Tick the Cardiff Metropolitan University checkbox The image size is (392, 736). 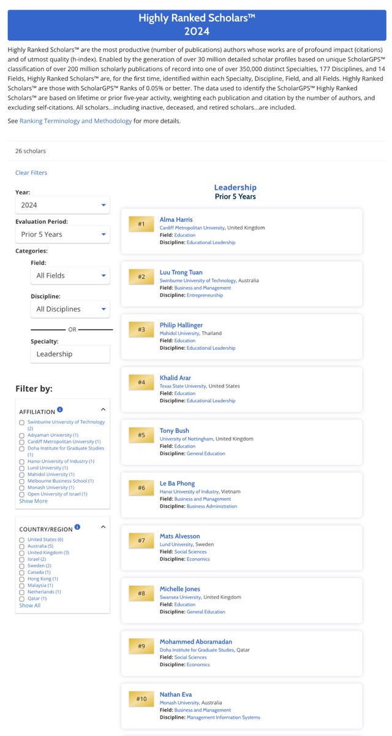(x=22, y=442)
